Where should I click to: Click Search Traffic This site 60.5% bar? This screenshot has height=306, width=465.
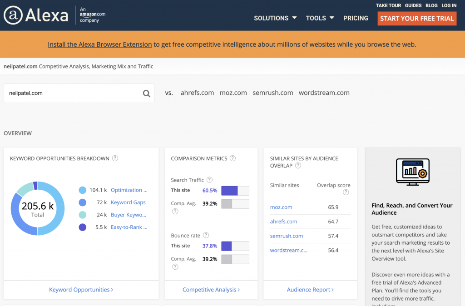[x=235, y=190]
